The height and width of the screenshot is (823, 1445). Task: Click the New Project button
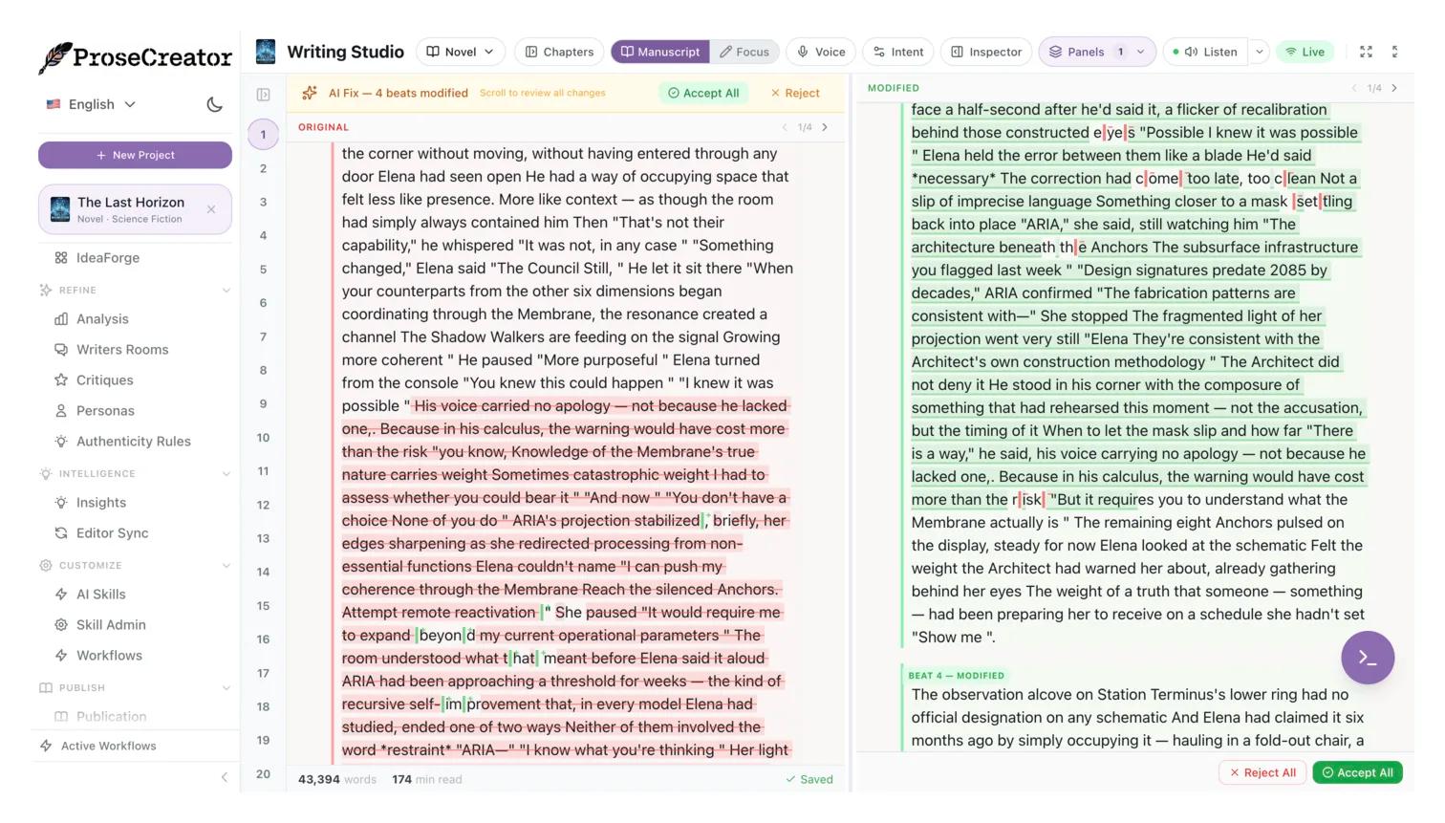[135, 154]
